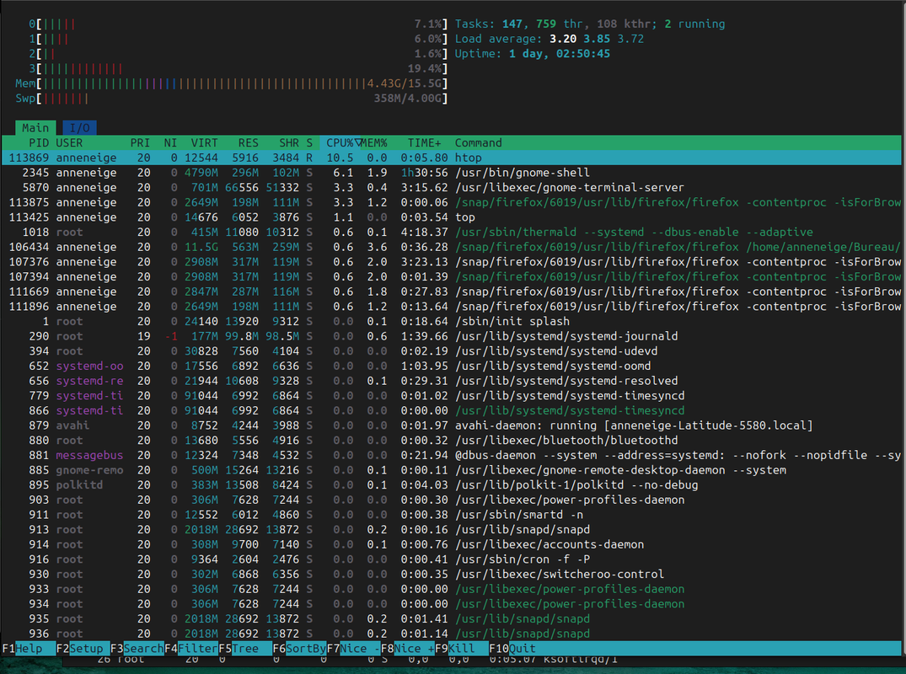Switch to the I/O tab
This screenshot has width=906, height=674.
coord(80,127)
